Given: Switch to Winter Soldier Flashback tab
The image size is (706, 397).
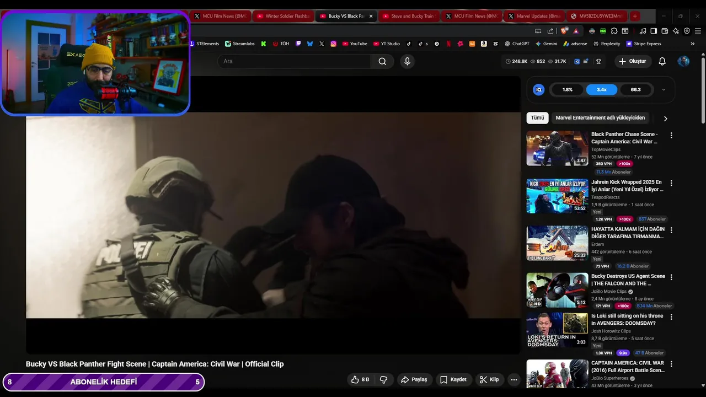Looking at the screenshot, I should pyautogui.click(x=283, y=16).
